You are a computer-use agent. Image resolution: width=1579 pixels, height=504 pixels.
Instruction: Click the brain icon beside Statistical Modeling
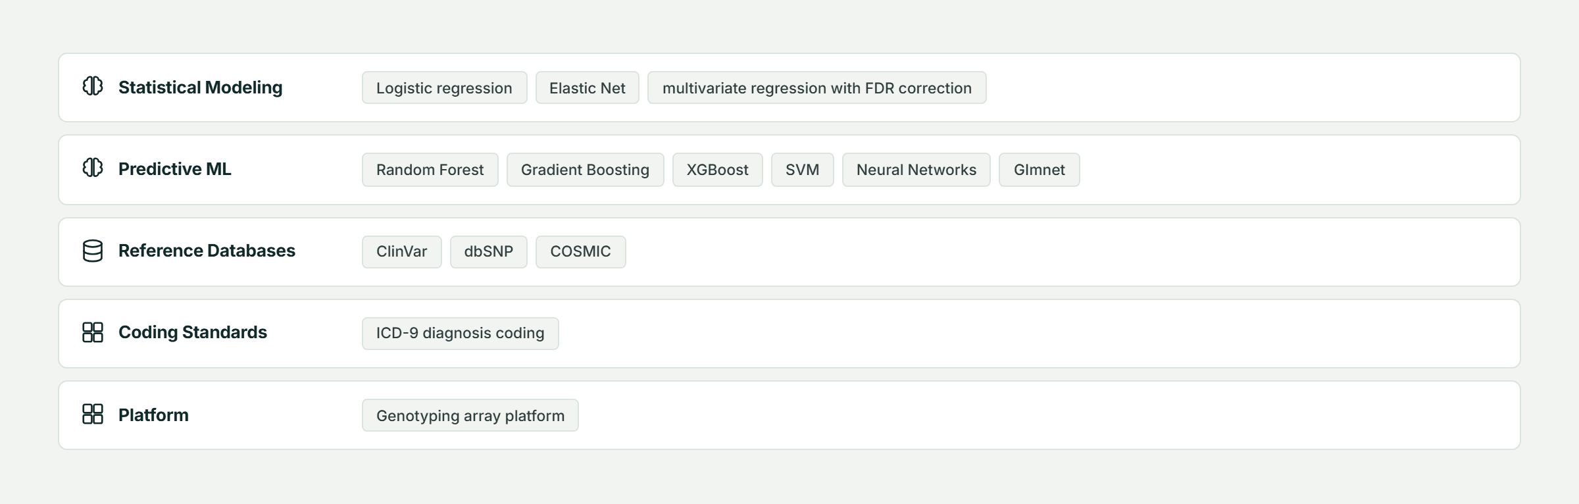93,86
